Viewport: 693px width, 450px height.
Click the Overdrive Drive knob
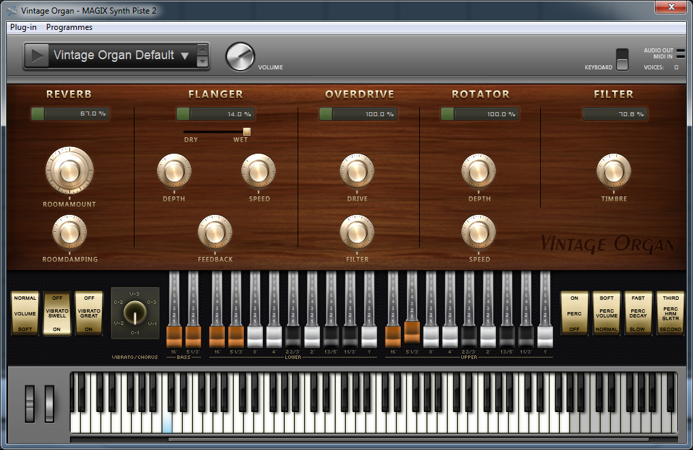[x=357, y=172]
